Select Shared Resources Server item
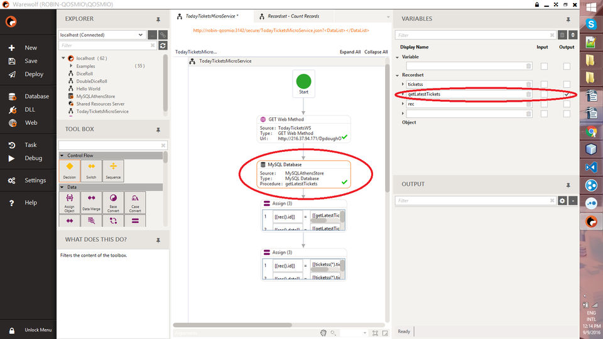Image resolution: width=603 pixels, height=339 pixels. coord(100,104)
